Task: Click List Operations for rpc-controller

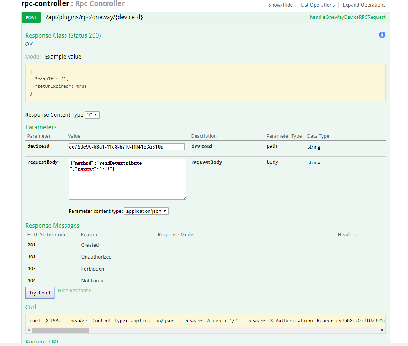Action: point(318,5)
